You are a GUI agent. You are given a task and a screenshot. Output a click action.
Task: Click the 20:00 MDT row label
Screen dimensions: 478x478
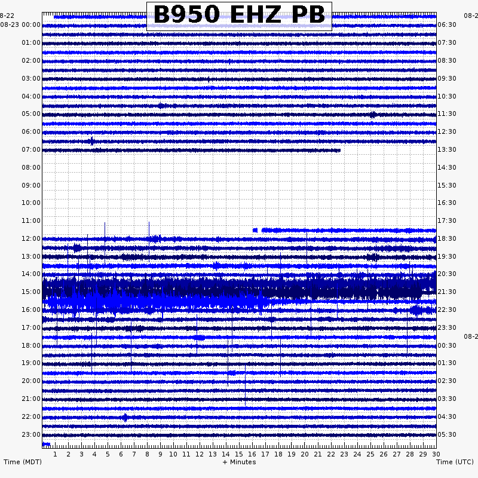point(31,381)
